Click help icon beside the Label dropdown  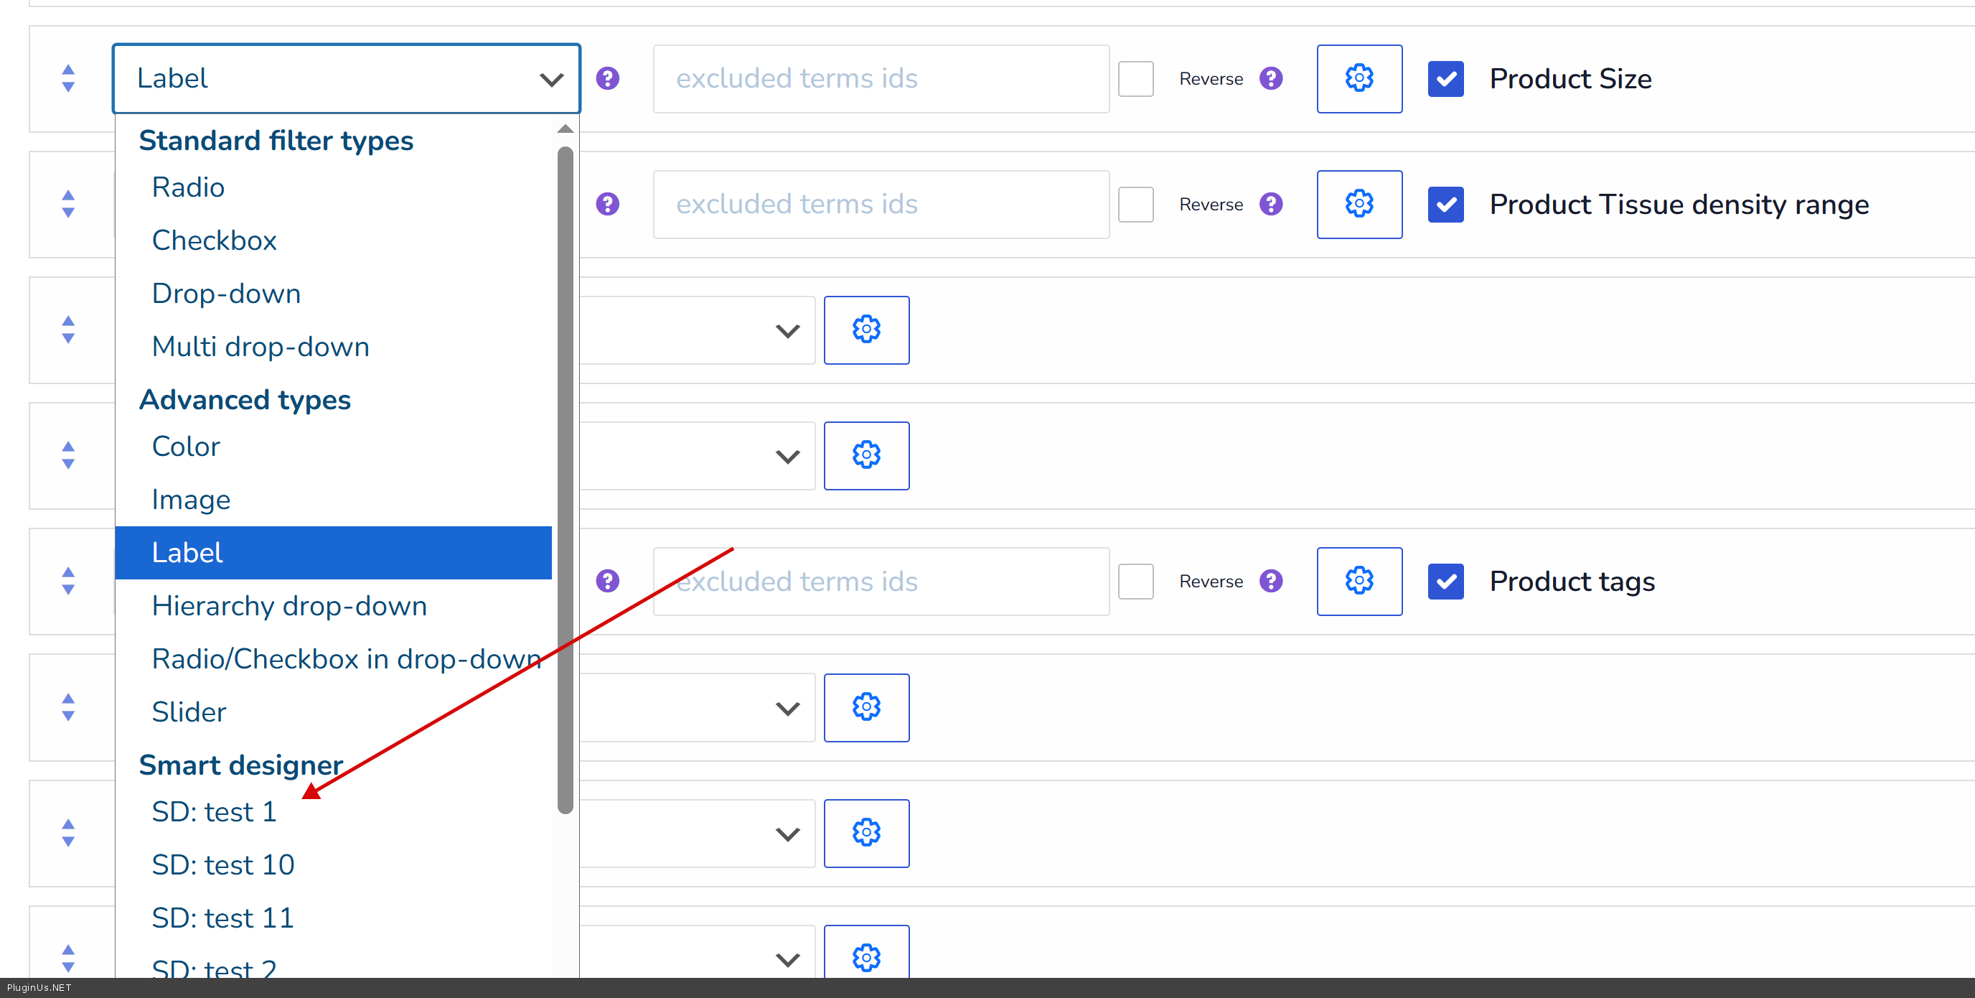[x=607, y=78]
